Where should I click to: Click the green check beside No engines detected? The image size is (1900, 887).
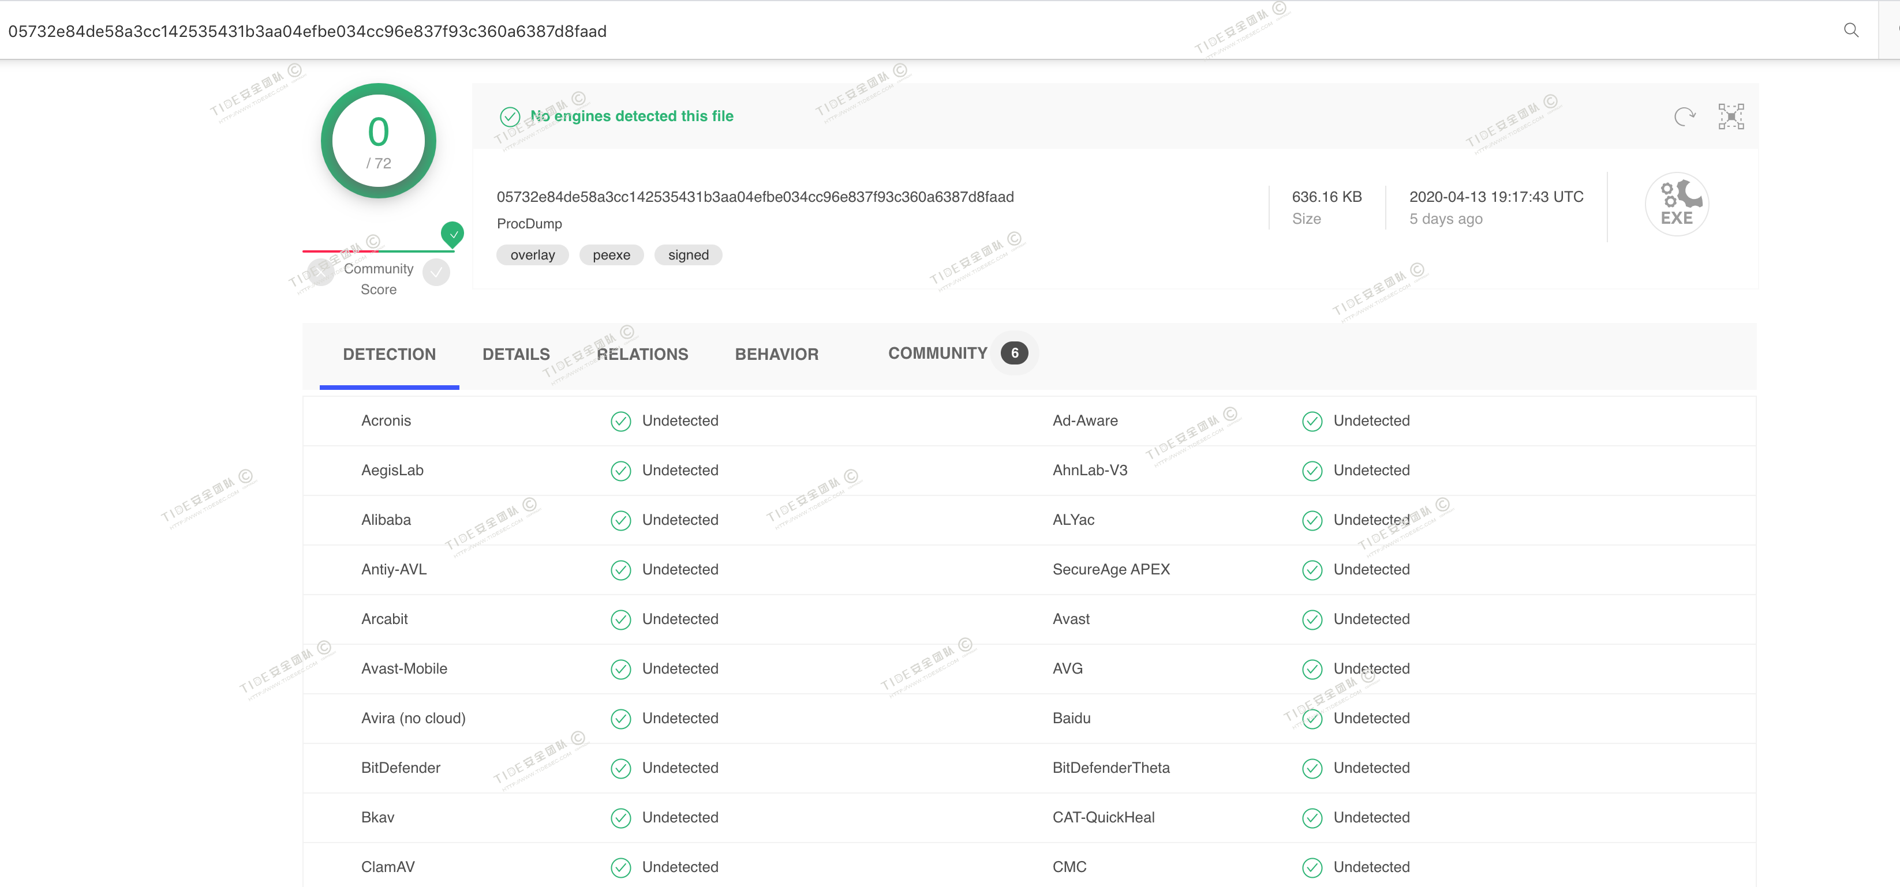pyautogui.click(x=510, y=116)
